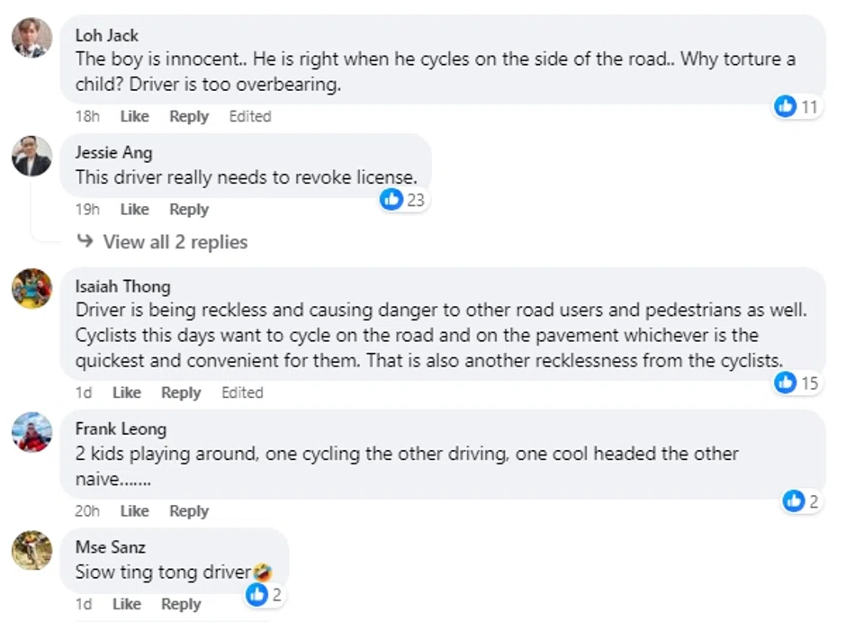This screenshot has height=622, width=864.
Task: Open Jessie Ang's profile picture
Action: (x=31, y=156)
